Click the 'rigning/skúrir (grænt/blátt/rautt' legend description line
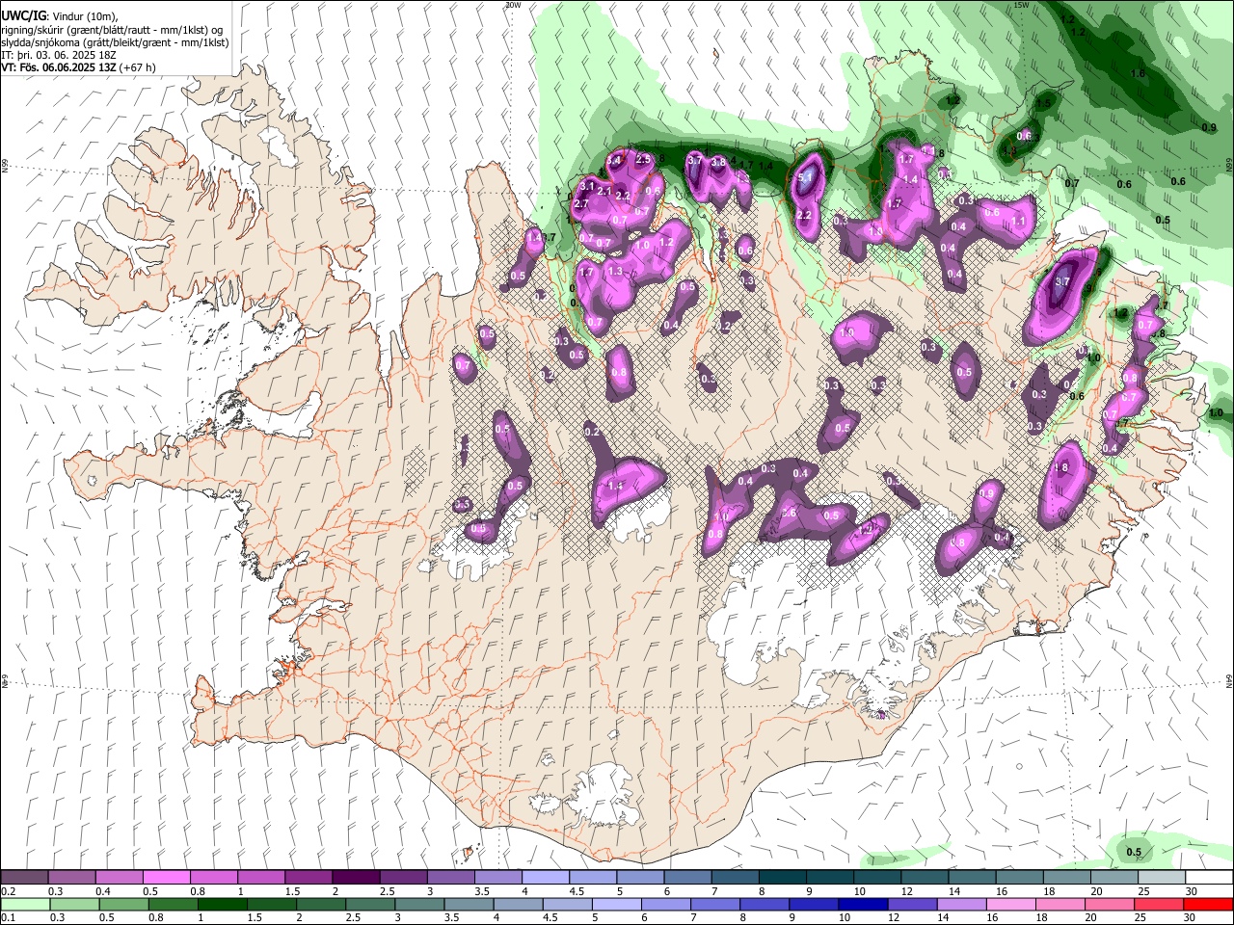Image resolution: width=1234 pixels, height=925 pixels. pos(113,30)
